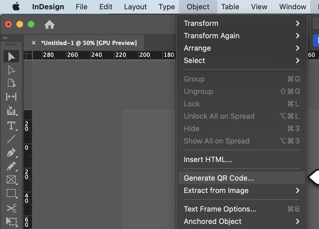Image resolution: width=319 pixels, height=229 pixels.
Task: Click the red close window button
Action: tap(8, 24)
